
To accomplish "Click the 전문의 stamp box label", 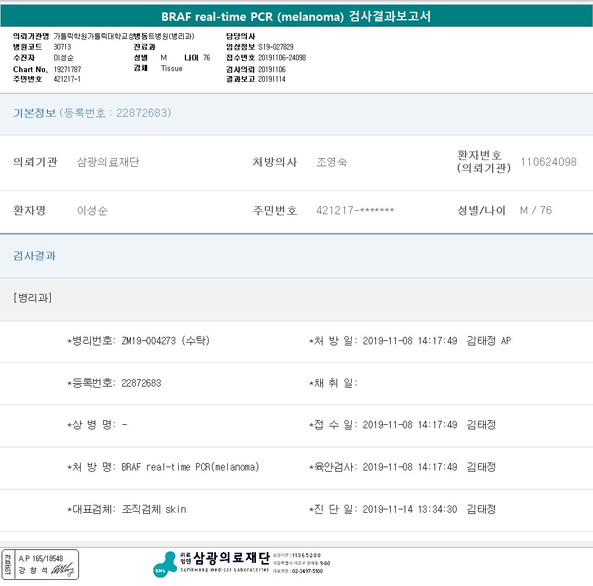I will (x=7, y=565).
